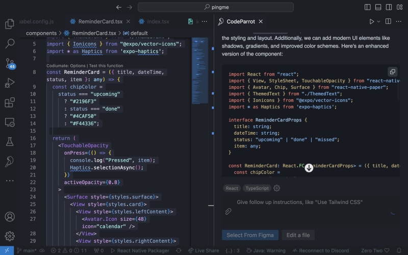408x255 pixels.
Task: Go back with the navigation arrow
Action: point(119,7)
